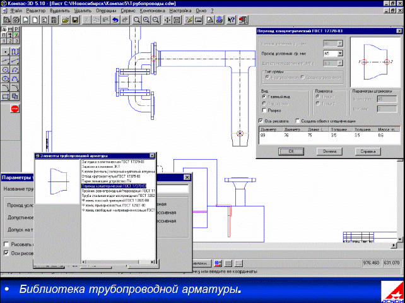405x303 pixels.
Task: Select the ellipse drawing tool
Action: click(x=6, y=79)
